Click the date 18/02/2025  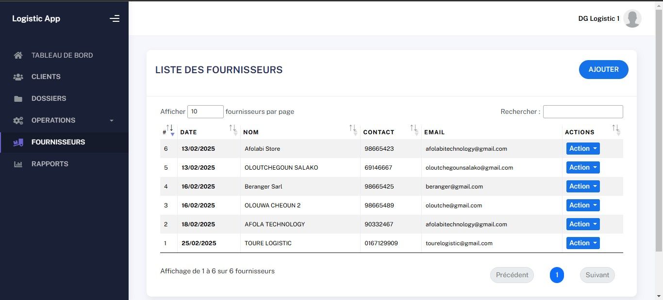[198, 224]
